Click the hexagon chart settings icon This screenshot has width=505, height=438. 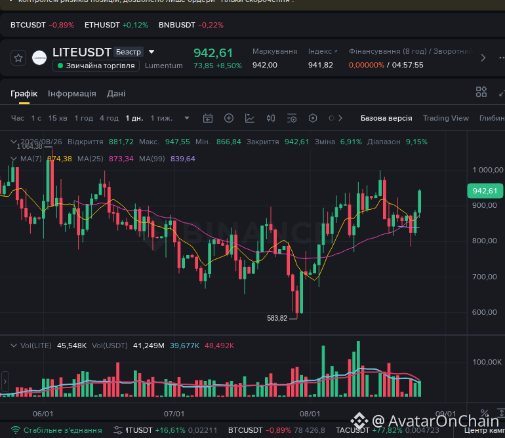tap(313, 118)
